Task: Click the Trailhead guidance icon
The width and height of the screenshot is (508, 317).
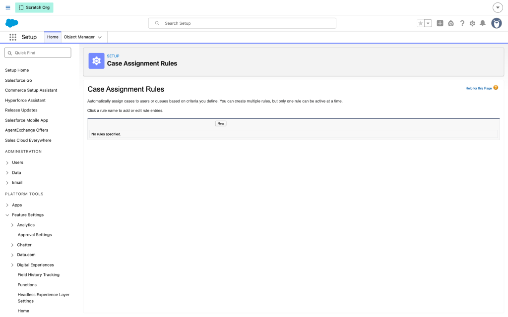Action: coord(451,23)
